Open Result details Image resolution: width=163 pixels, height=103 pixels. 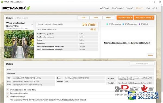point(125,18)
